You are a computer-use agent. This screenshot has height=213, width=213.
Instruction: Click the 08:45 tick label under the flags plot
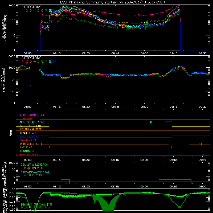(x=115, y=160)
